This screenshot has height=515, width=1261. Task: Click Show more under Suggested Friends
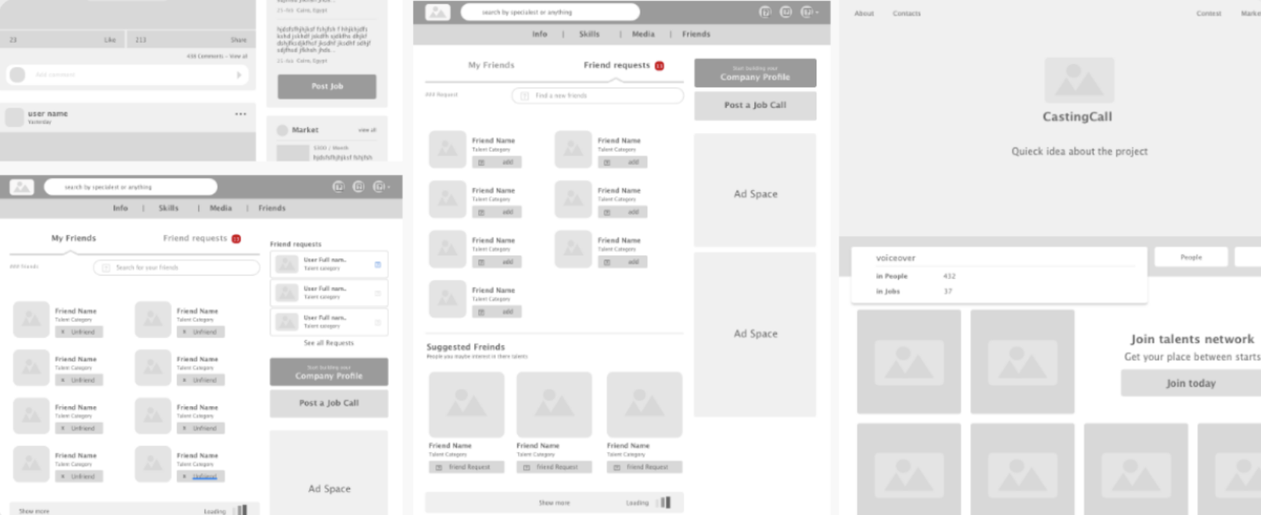click(554, 503)
